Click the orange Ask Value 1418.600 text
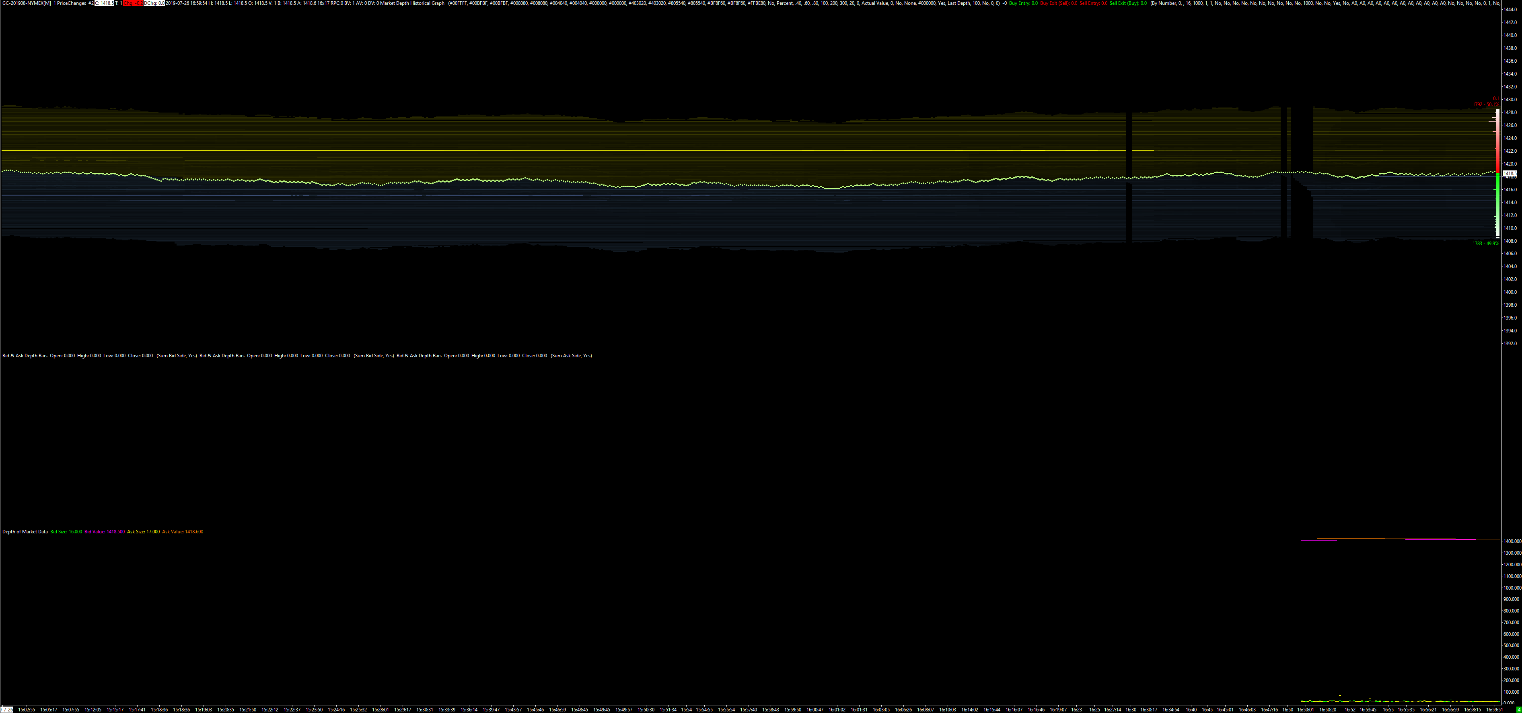 [x=183, y=532]
